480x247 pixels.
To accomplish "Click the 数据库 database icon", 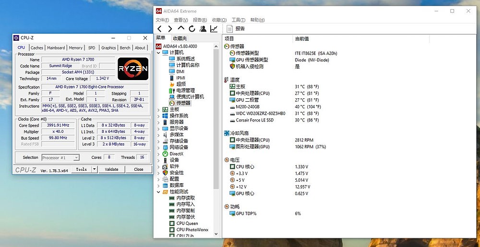I will (165, 186).
